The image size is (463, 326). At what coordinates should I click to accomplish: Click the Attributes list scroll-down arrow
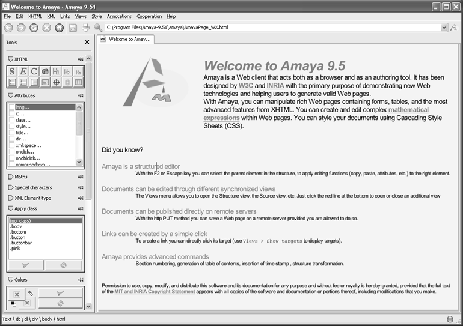[x=79, y=162]
